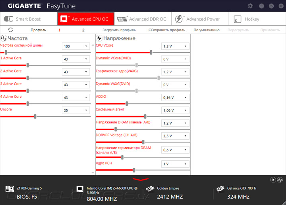Open the Системный агент voltage dropdown

point(175,110)
